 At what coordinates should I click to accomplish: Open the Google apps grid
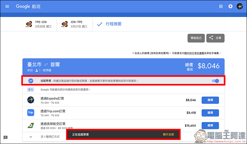[x=221, y=6]
